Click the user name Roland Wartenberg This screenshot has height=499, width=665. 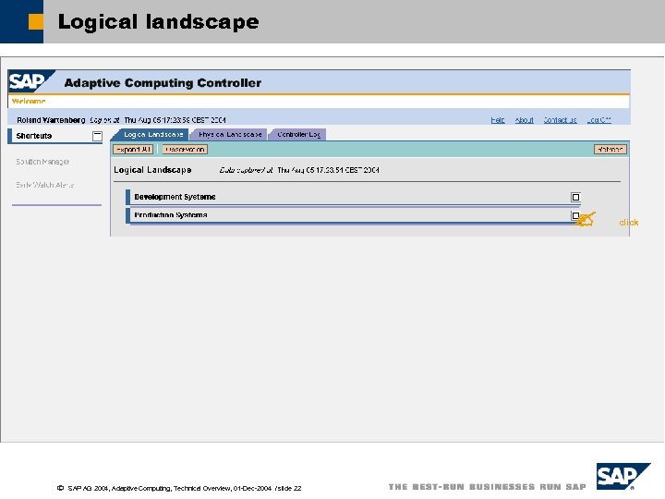point(51,120)
